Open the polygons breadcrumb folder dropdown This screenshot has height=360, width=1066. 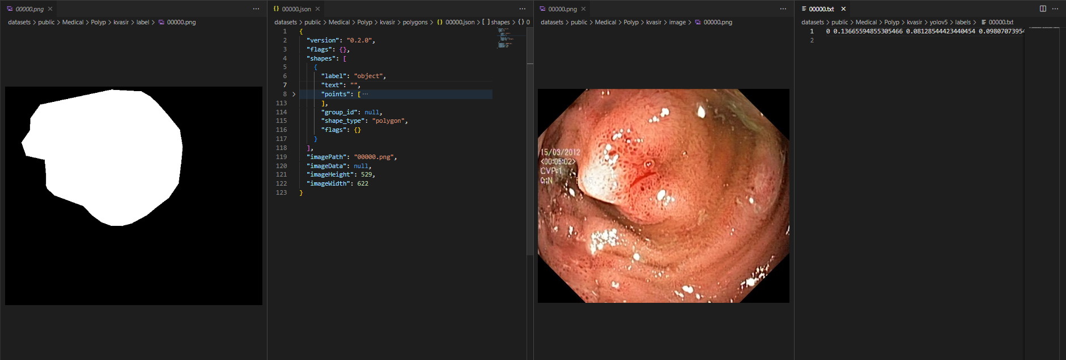(415, 22)
